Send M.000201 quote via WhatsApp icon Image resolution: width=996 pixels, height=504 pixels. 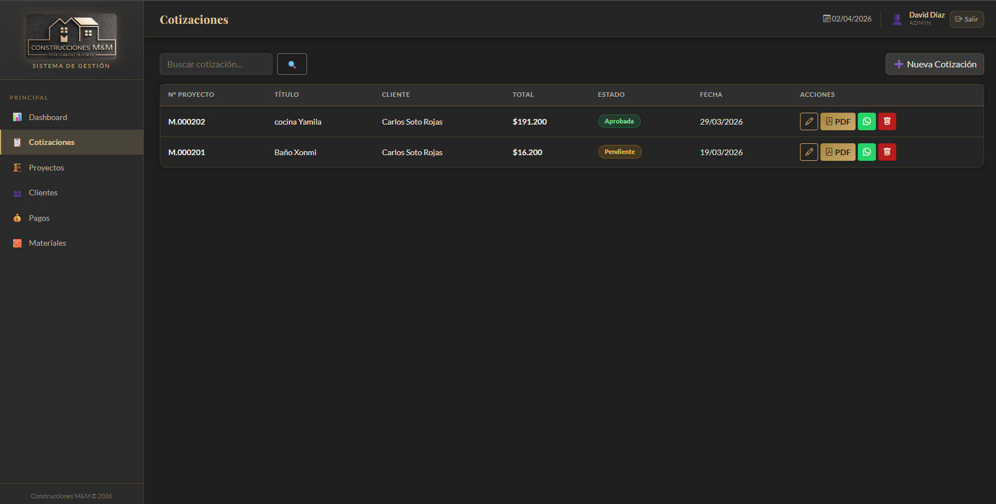866,152
